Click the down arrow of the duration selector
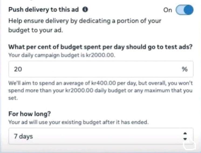201x153 pixels. click(x=185, y=139)
